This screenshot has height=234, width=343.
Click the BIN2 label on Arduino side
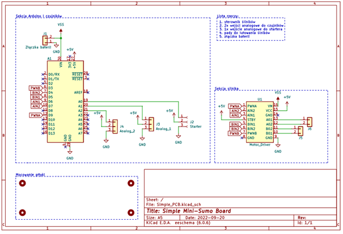click(x=35, y=93)
